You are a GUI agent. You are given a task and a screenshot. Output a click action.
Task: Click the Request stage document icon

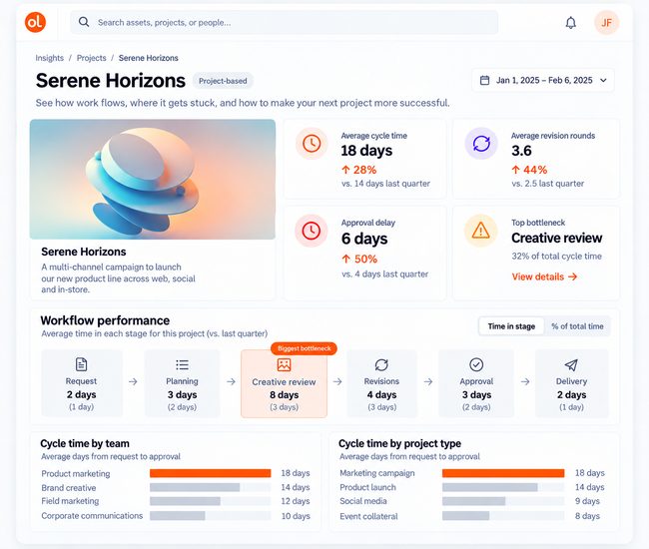tap(81, 364)
